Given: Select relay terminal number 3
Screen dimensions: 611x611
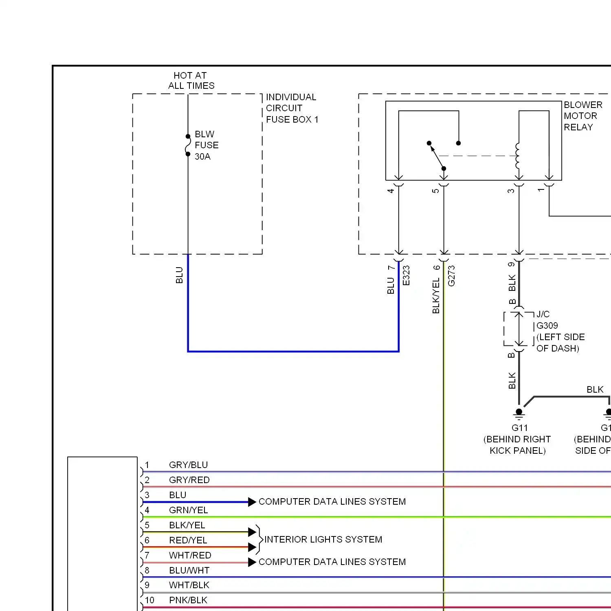Looking at the screenshot, I should pyautogui.click(x=511, y=191).
